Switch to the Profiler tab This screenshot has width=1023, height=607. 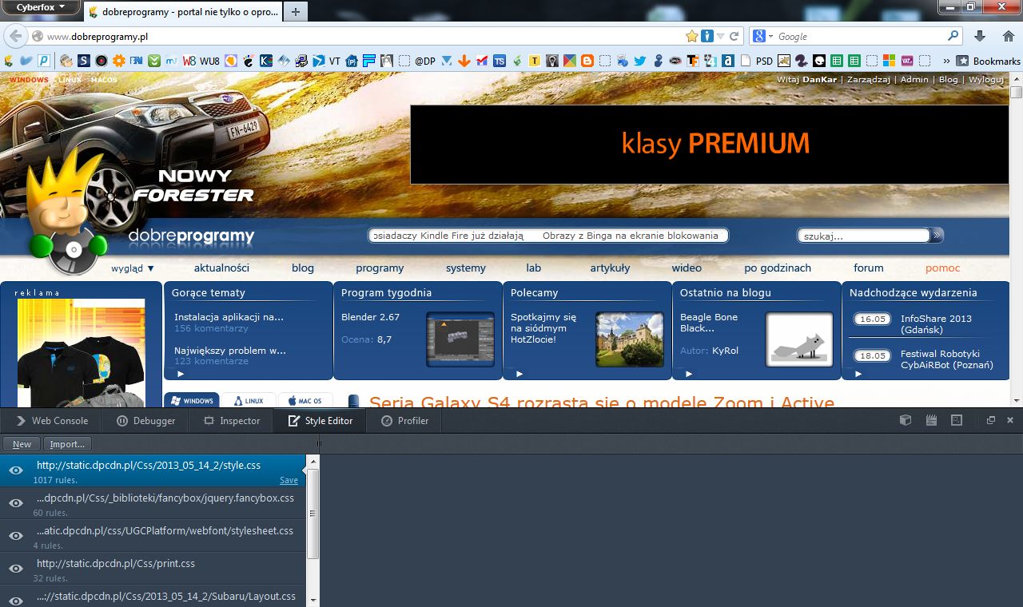(x=405, y=420)
